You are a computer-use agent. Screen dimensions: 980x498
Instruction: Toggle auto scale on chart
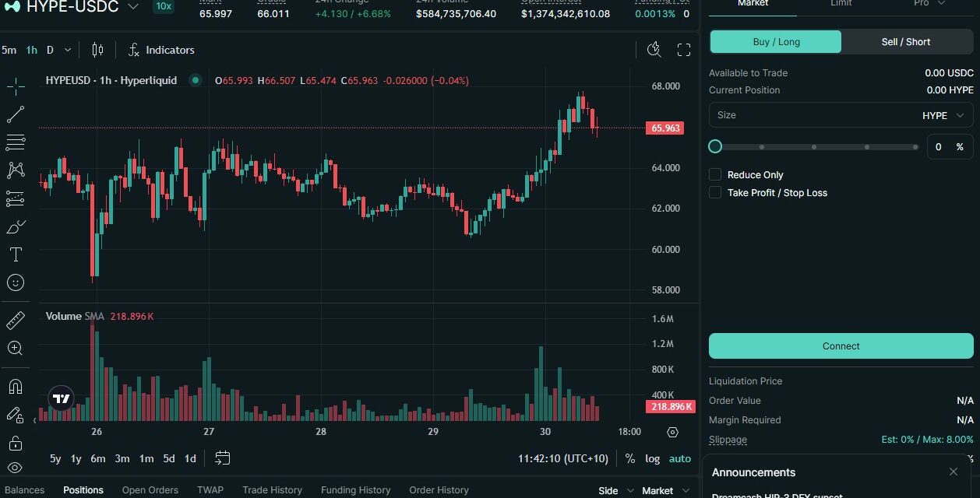point(680,458)
